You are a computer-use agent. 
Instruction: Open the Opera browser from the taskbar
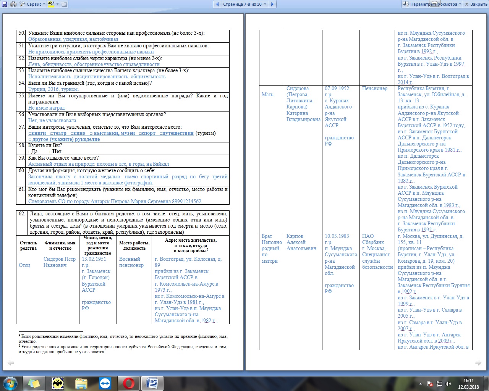coord(129,383)
